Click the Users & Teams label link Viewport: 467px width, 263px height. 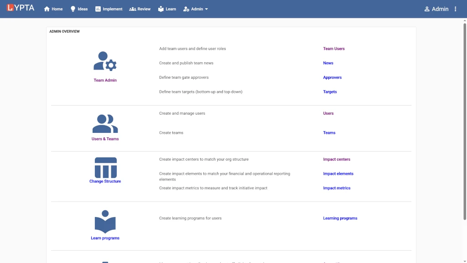tap(105, 139)
